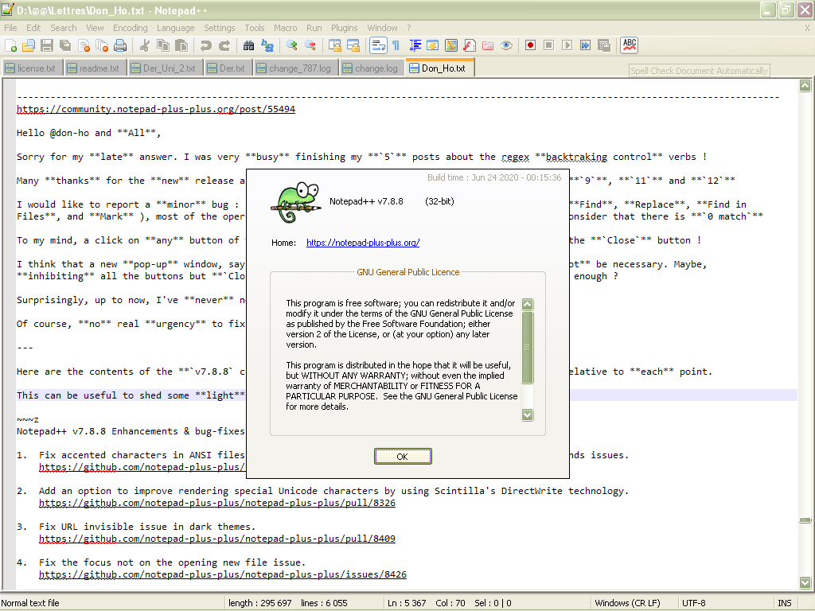Open the Edit menu

point(33,28)
